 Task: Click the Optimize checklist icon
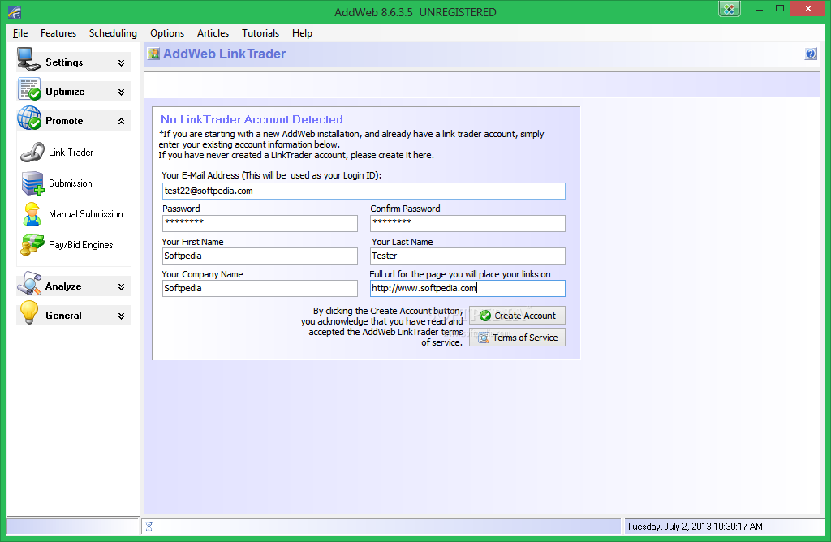pyautogui.click(x=29, y=89)
